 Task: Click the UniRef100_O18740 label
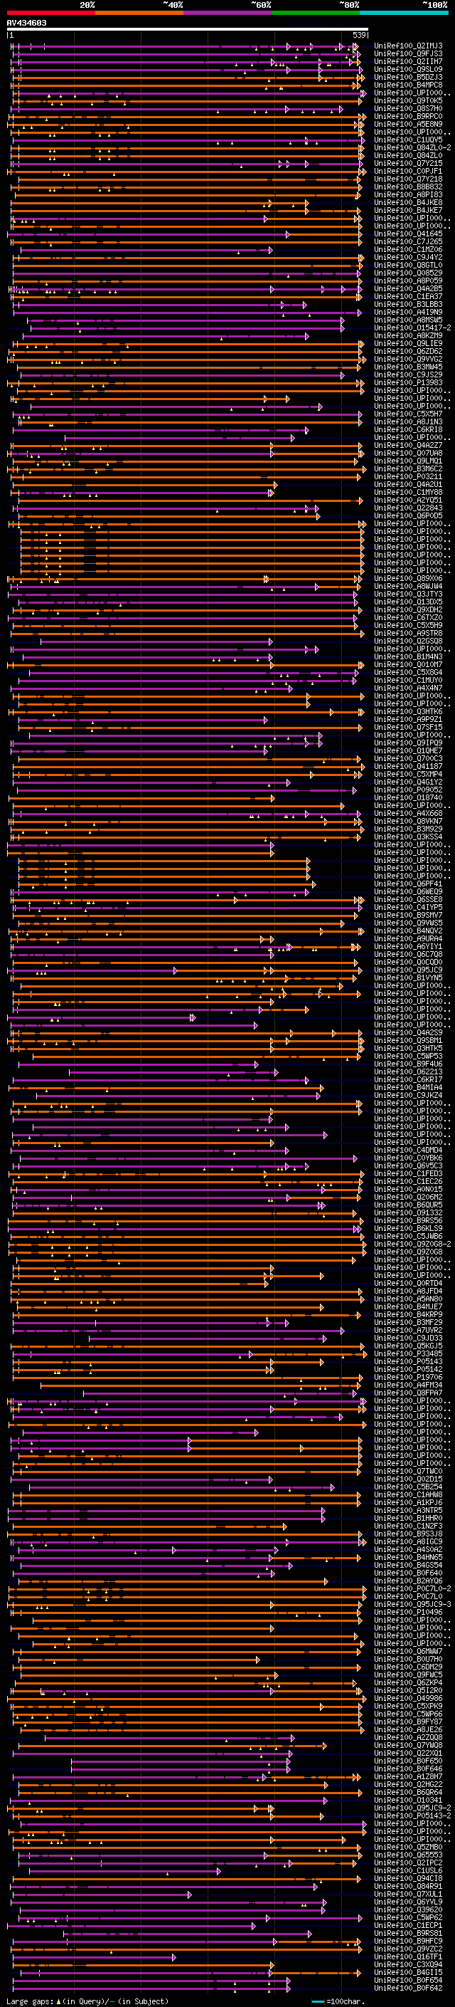click(x=408, y=797)
